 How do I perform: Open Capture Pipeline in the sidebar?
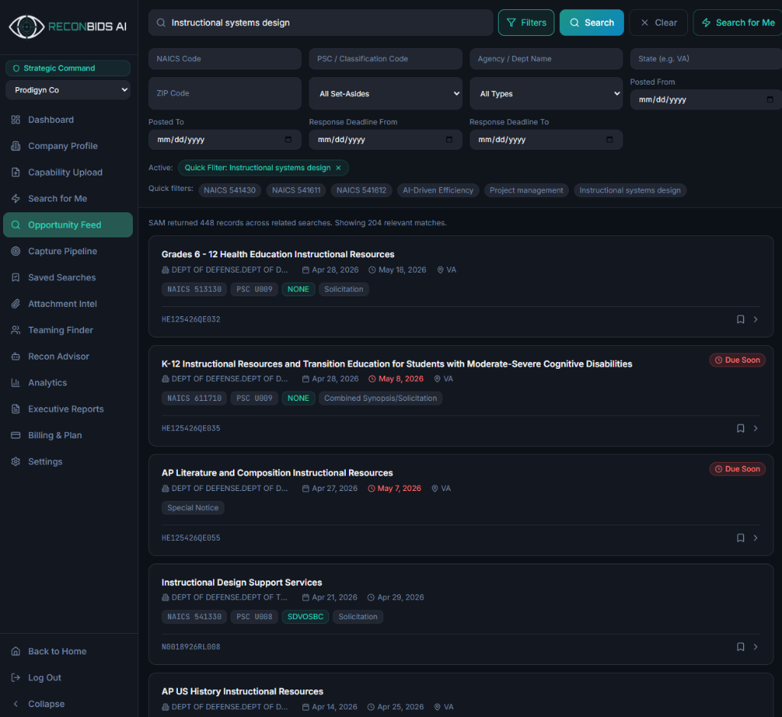click(x=68, y=251)
